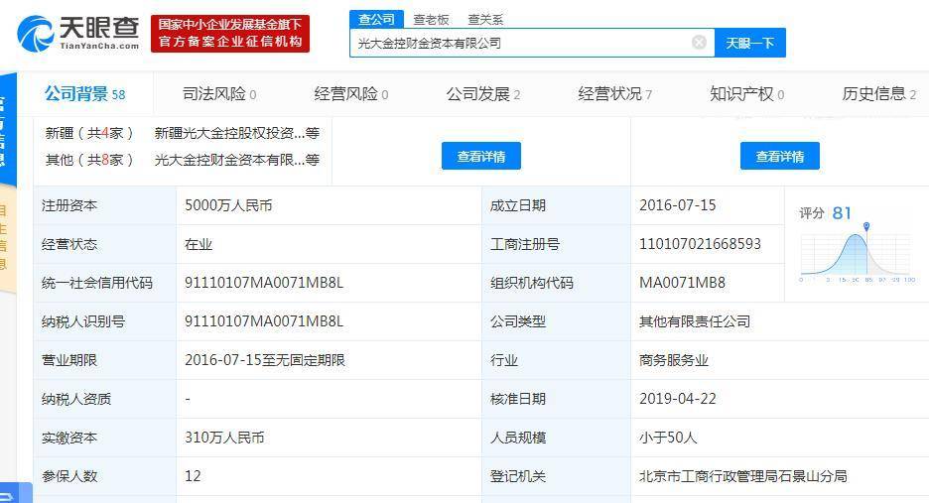Image resolution: width=929 pixels, height=503 pixels.
Task: Click registered capital 5000万人民币
Action: point(228,205)
